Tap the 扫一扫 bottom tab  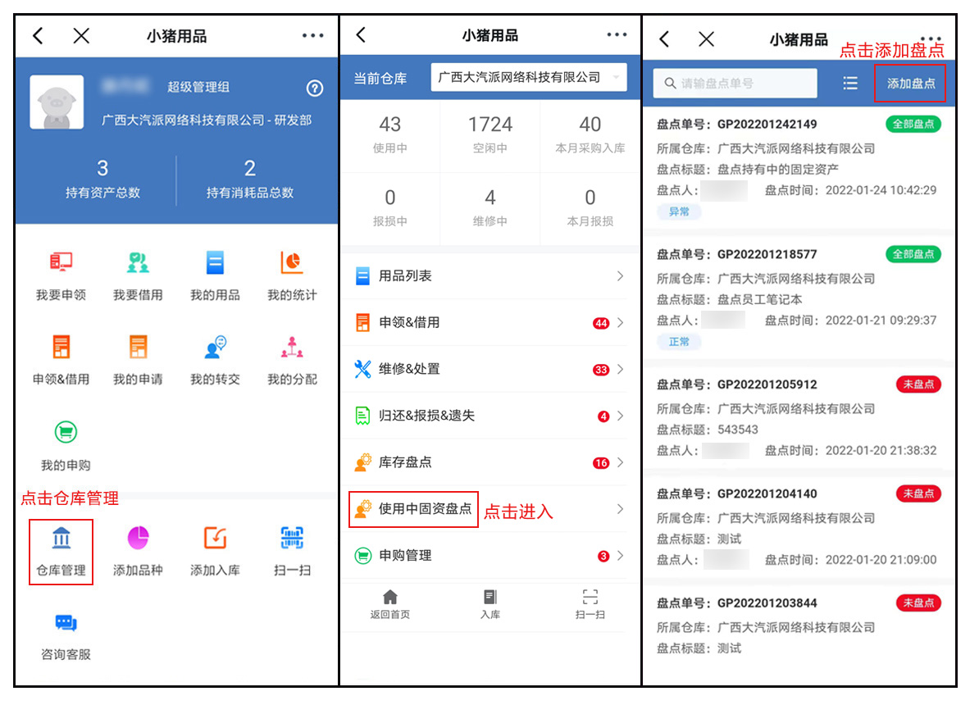pyautogui.click(x=590, y=604)
